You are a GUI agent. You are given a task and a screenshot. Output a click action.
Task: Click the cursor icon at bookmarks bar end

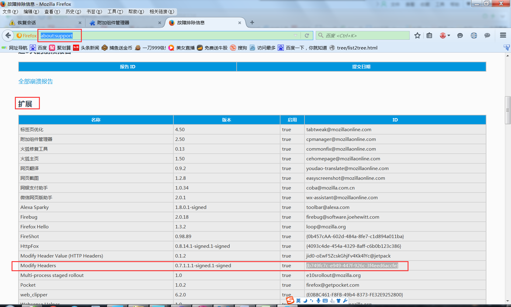(x=506, y=48)
